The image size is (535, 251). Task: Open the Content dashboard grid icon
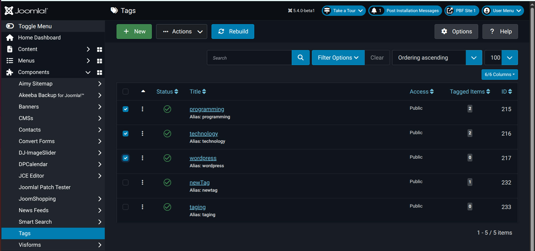[x=100, y=50]
